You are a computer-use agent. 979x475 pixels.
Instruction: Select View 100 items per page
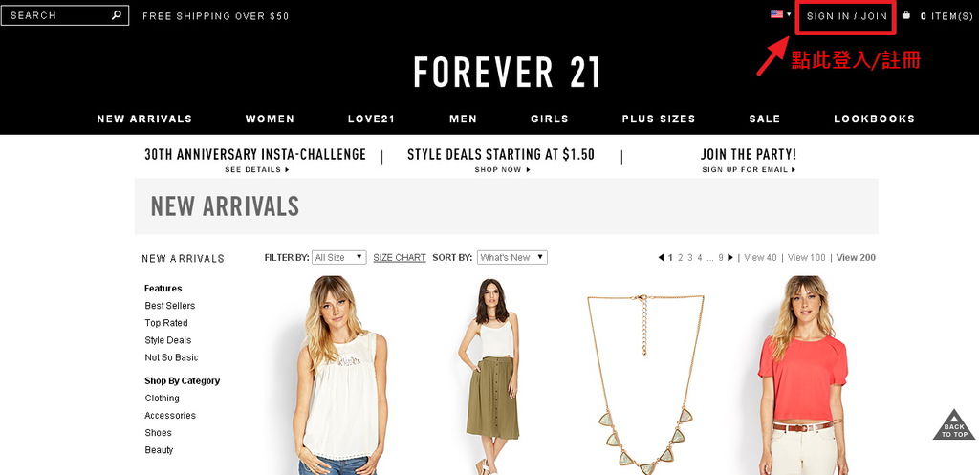[807, 257]
